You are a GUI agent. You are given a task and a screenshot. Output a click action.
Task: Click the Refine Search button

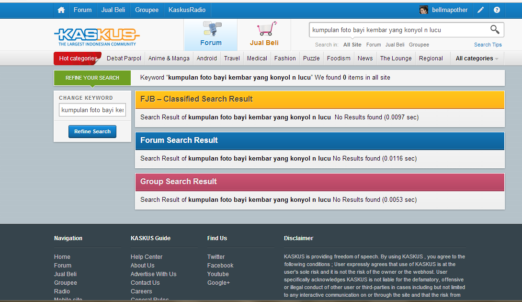tap(92, 131)
